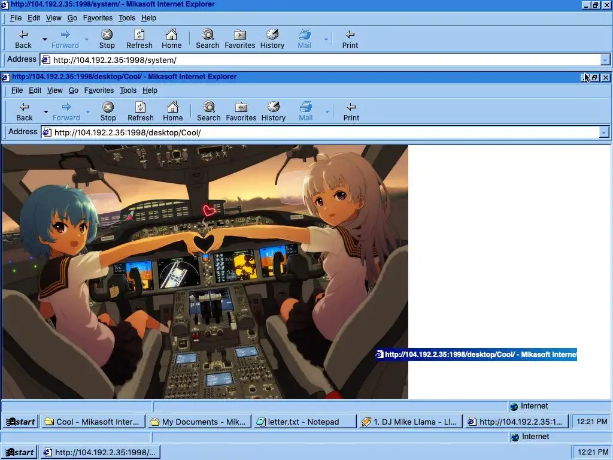This screenshot has height=460, width=613.
Task: Click Forward in the Cool window toolbar
Action: 66,112
